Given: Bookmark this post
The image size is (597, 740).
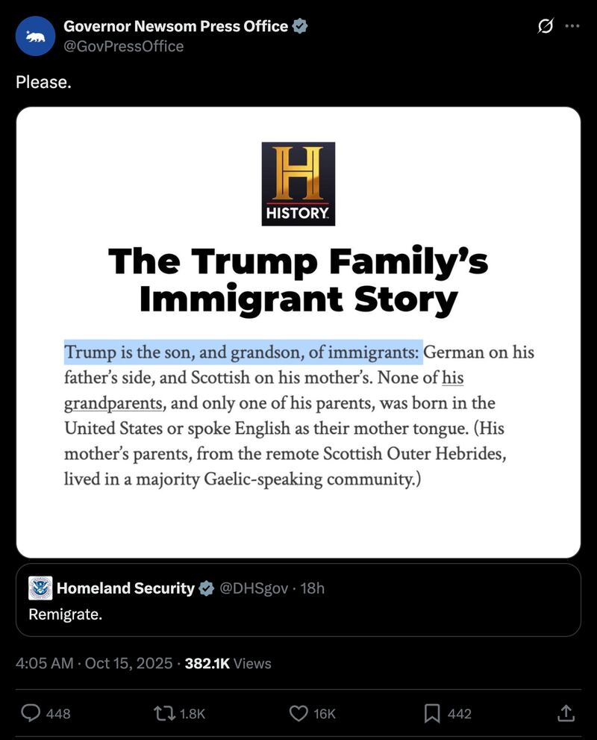Looking at the screenshot, I should click(431, 714).
